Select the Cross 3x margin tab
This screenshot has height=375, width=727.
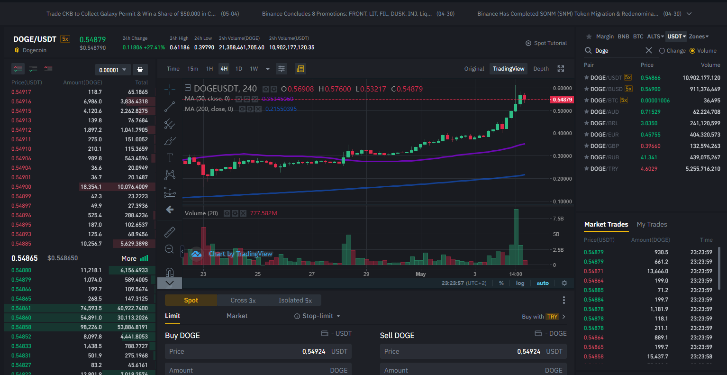[x=243, y=300]
